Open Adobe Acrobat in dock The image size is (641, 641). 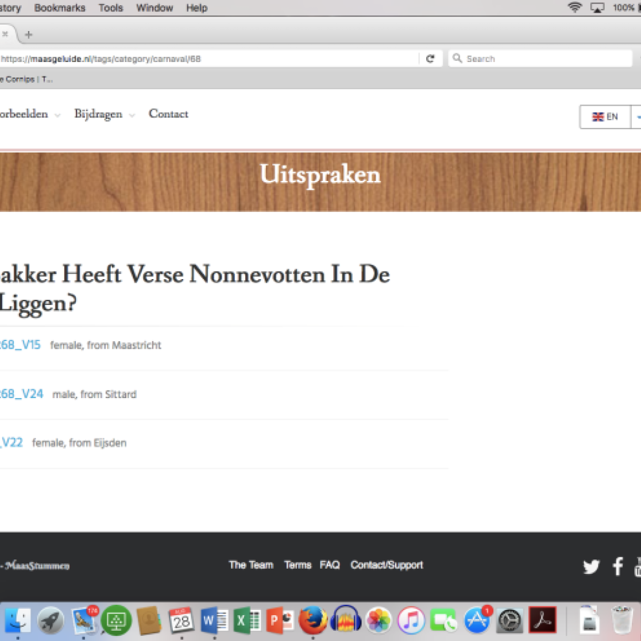542,620
